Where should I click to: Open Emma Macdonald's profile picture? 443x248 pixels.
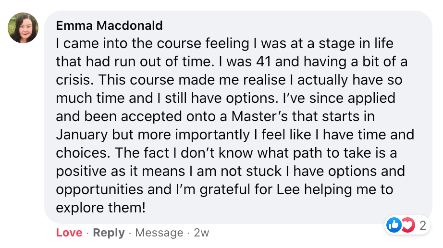[x=23, y=28]
